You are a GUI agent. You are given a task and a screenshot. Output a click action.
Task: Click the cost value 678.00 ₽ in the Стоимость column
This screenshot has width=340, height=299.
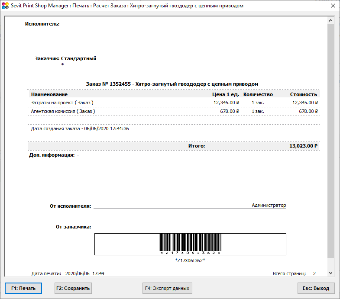pos(308,111)
